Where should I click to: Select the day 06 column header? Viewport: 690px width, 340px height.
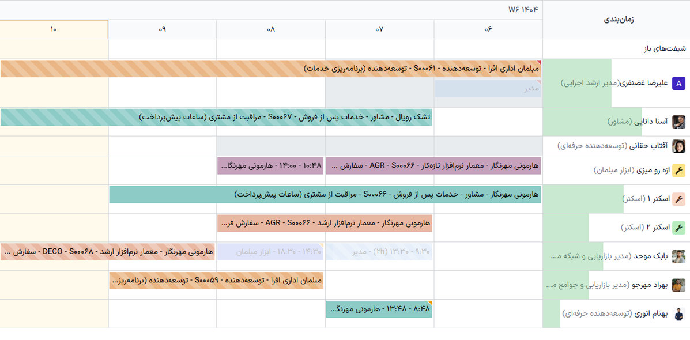(488, 29)
